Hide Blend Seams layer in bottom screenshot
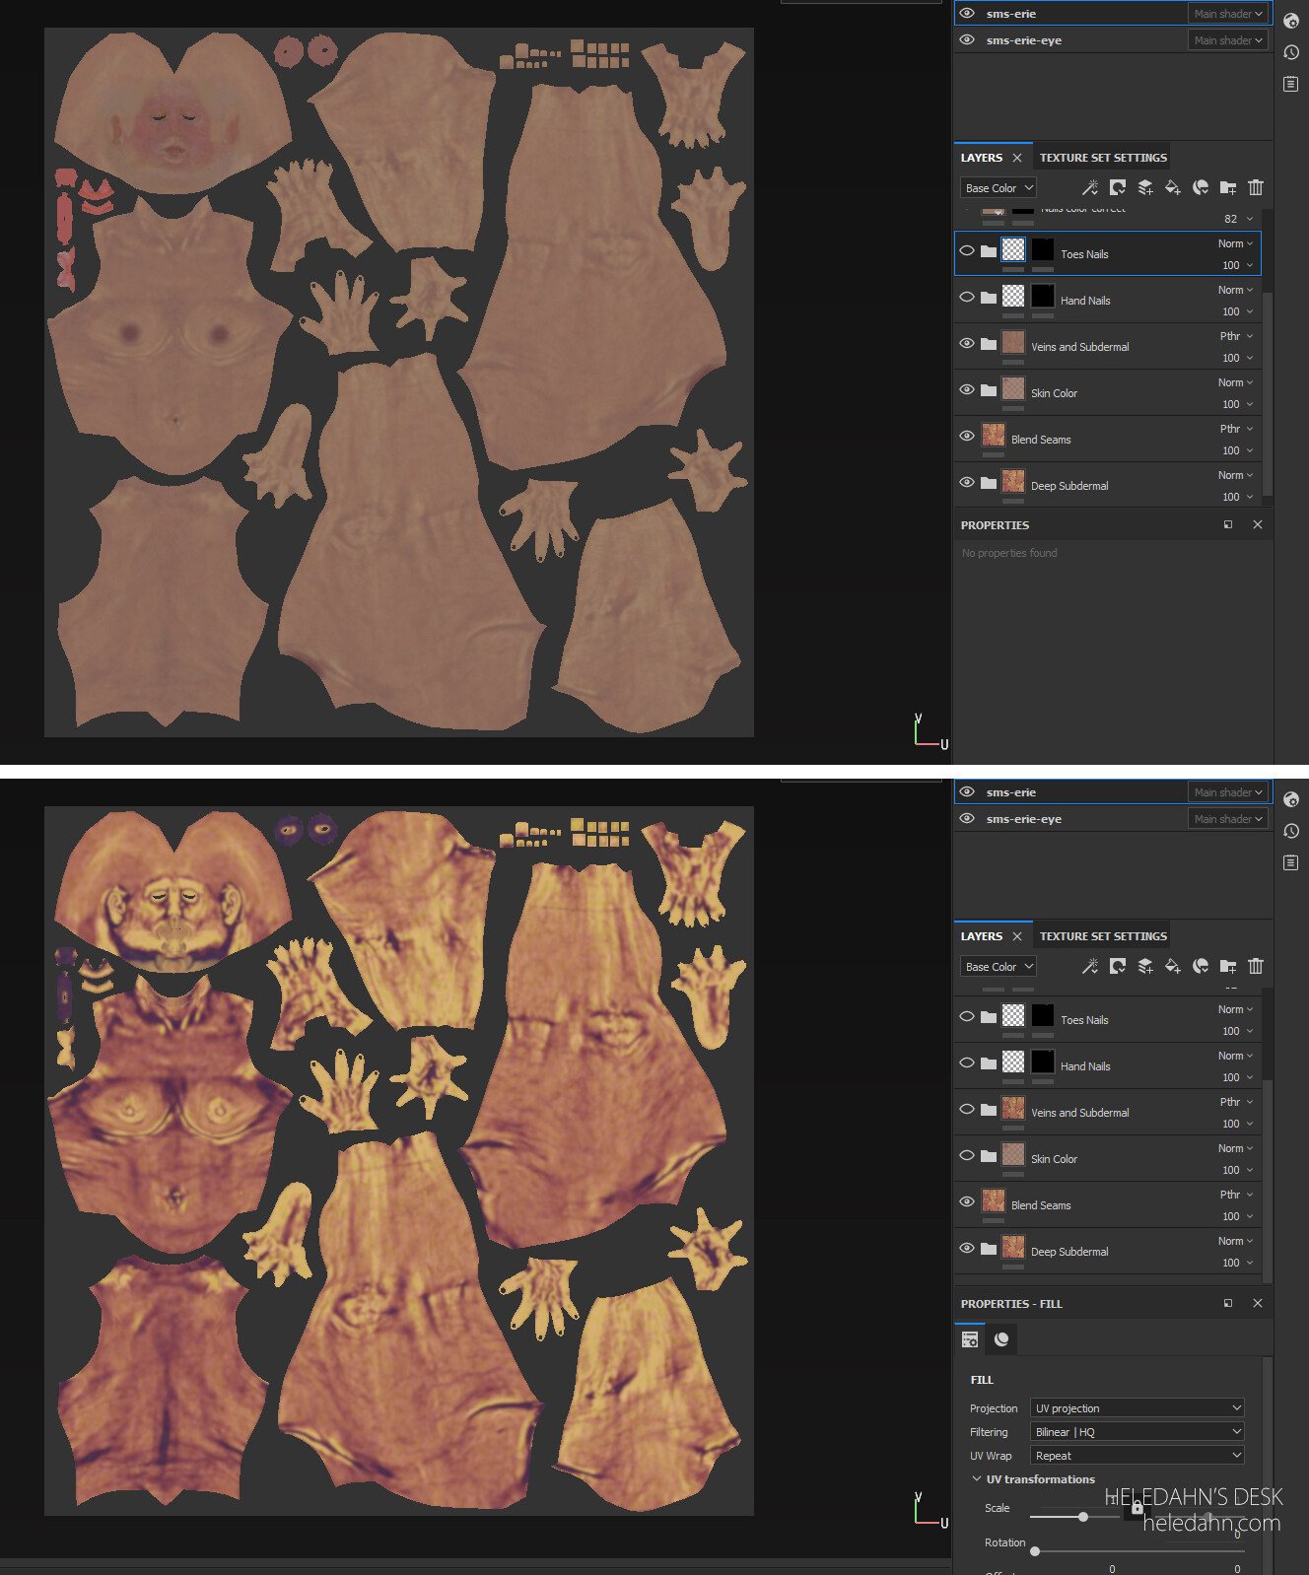The width and height of the screenshot is (1309, 1575). [967, 1201]
